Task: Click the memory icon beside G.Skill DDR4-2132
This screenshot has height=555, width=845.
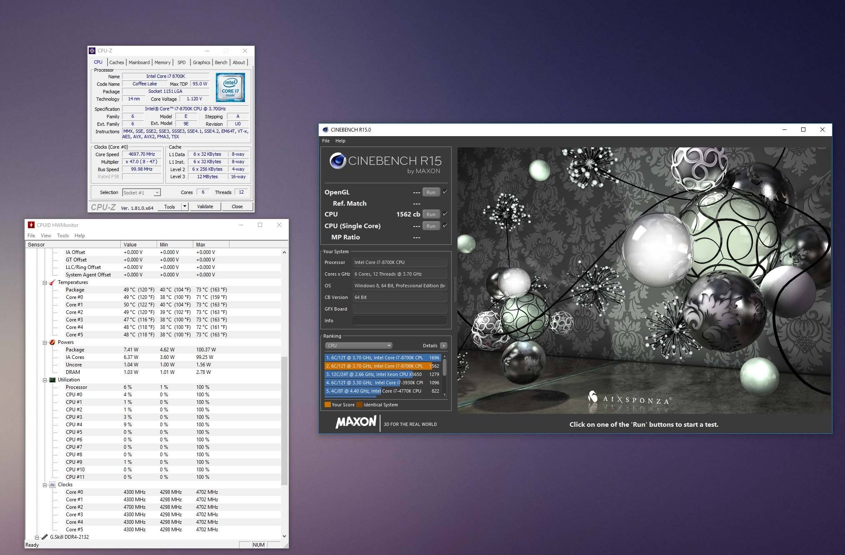Action: point(45,537)
